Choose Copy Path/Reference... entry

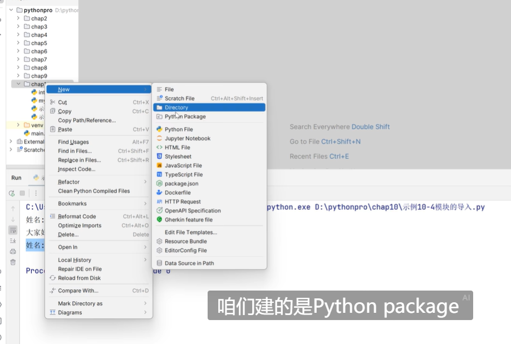99,120
